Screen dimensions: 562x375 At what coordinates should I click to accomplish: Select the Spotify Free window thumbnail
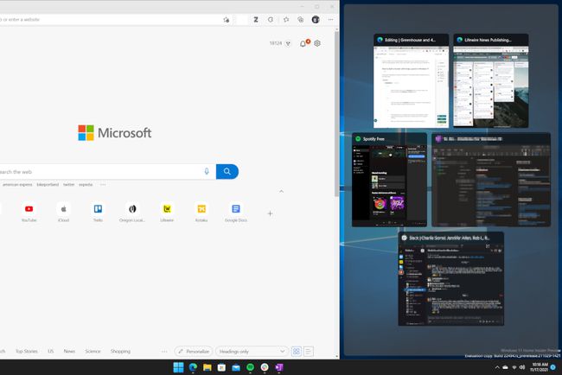point(389,180)
